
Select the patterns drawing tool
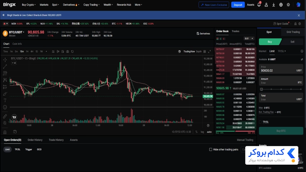[5, 80]
